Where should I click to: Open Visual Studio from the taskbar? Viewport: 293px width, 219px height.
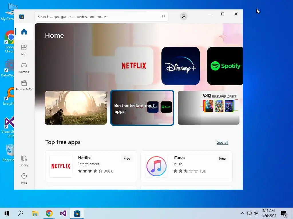(63, 213)
